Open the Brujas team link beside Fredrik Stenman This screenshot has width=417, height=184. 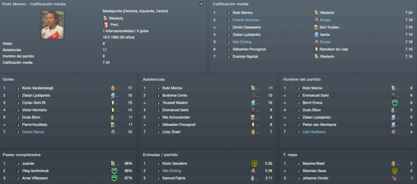pos(325,20)
